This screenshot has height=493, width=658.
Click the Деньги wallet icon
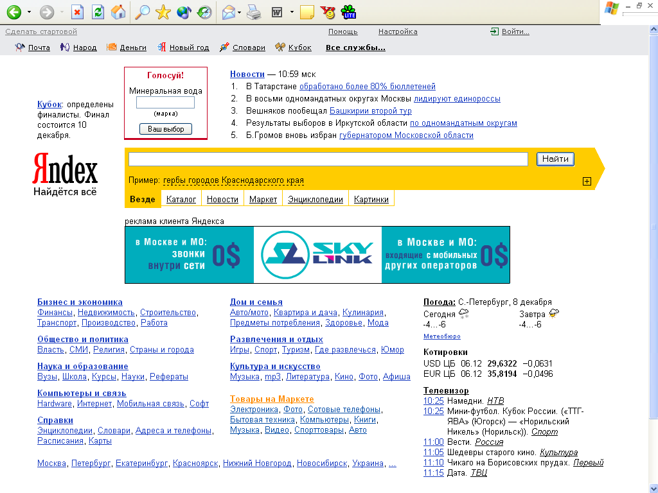point(111,48)
